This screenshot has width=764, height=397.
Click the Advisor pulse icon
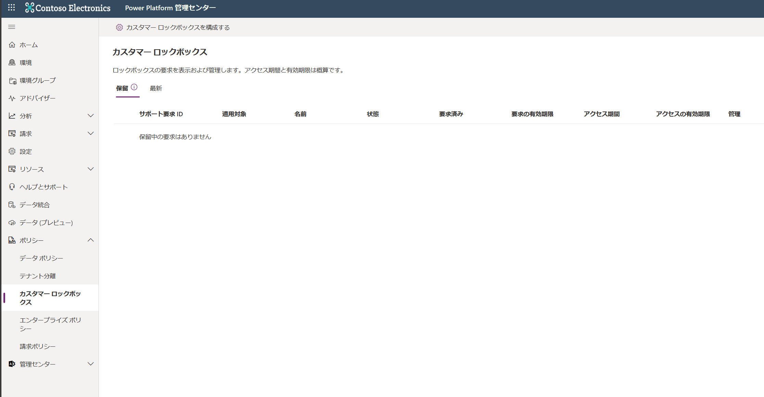click(x=12, y=98)
